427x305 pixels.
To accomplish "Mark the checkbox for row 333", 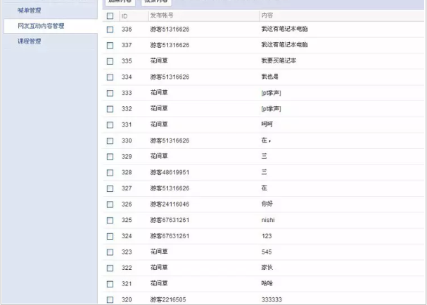I will point(110,93).
